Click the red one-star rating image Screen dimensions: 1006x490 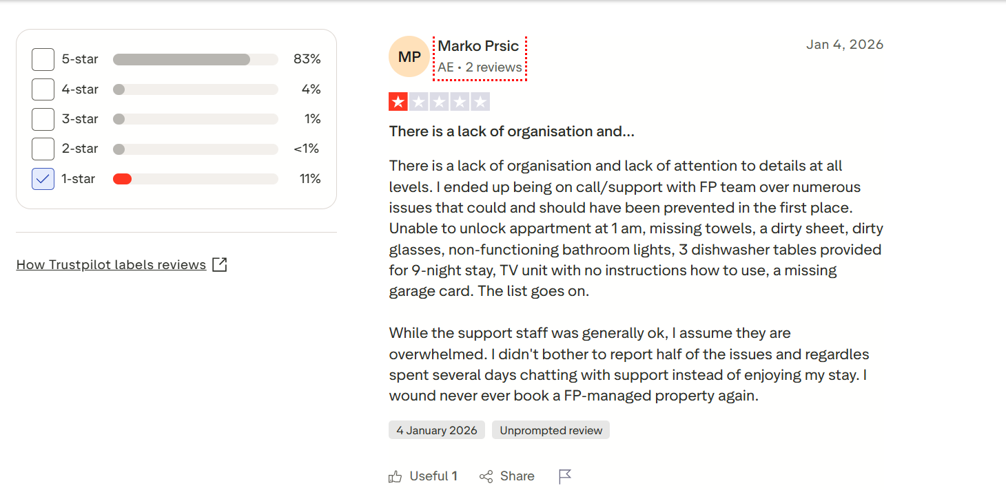(x=439, y=103)
